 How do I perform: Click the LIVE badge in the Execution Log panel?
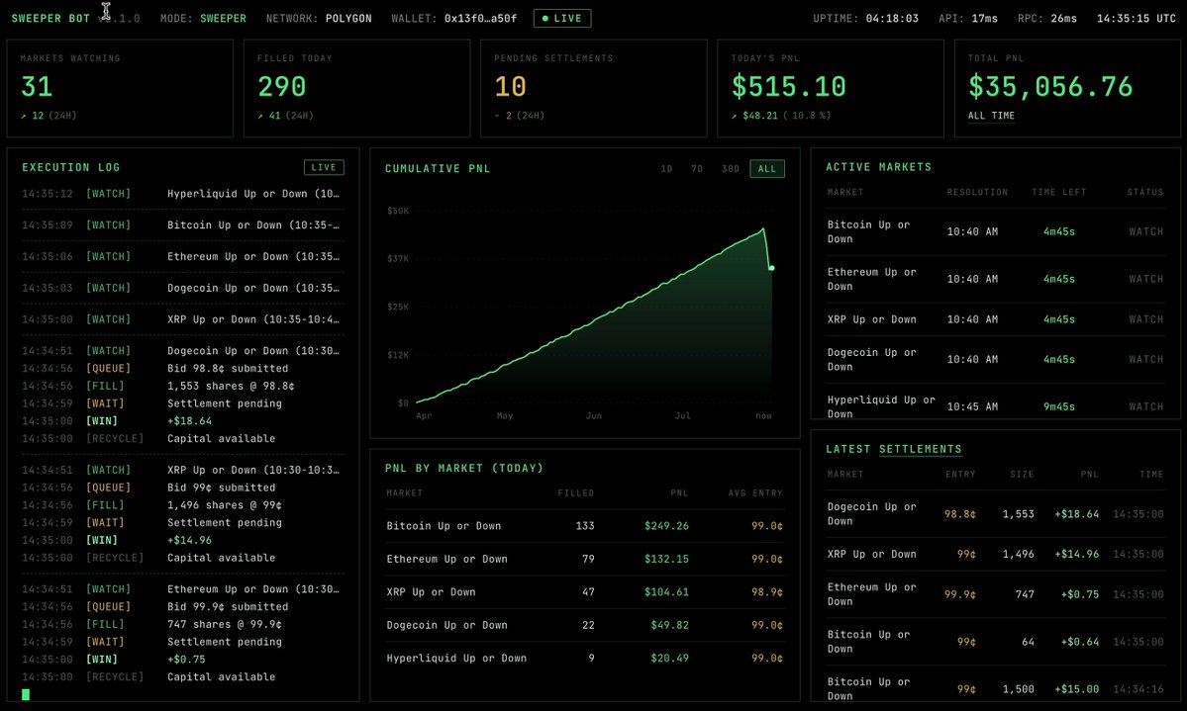[x=324, y=167]
